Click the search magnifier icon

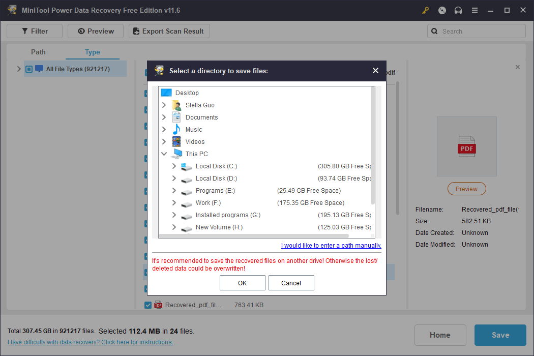tap(434, 31)
